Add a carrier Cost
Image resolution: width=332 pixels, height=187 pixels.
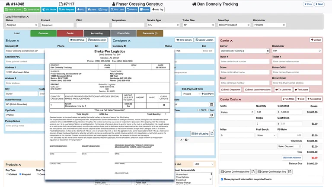tap(301, 99)
